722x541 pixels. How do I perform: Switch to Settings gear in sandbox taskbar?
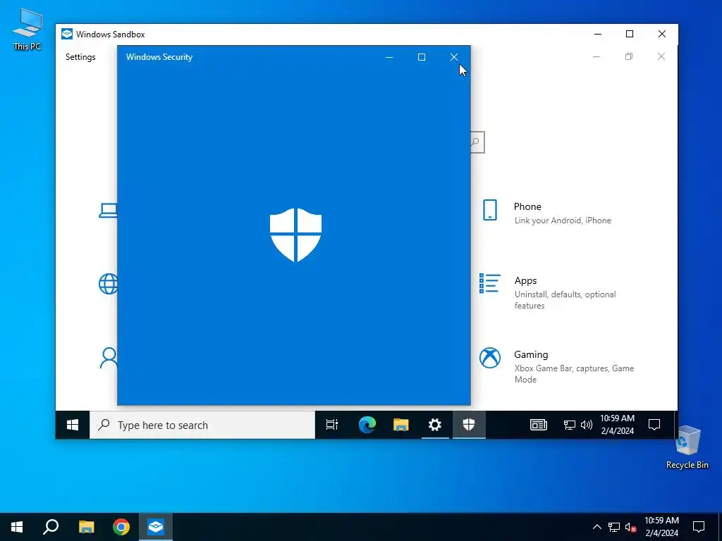(435, 425)
